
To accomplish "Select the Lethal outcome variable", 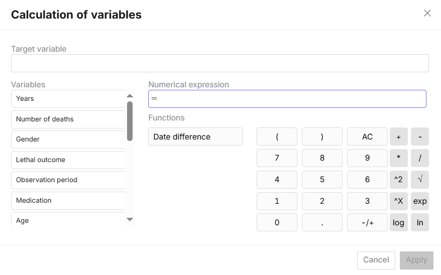I will point(68,160).
